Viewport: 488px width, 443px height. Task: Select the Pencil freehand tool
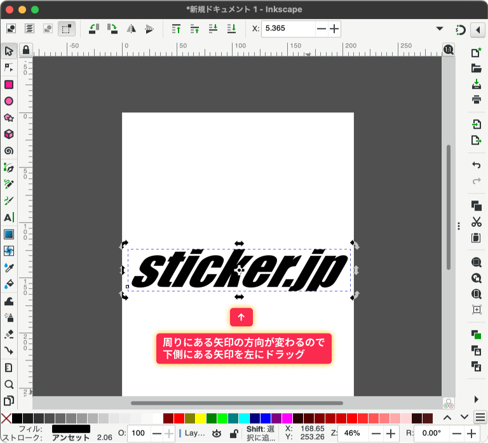pyautogui.click(x=9, y=184)
